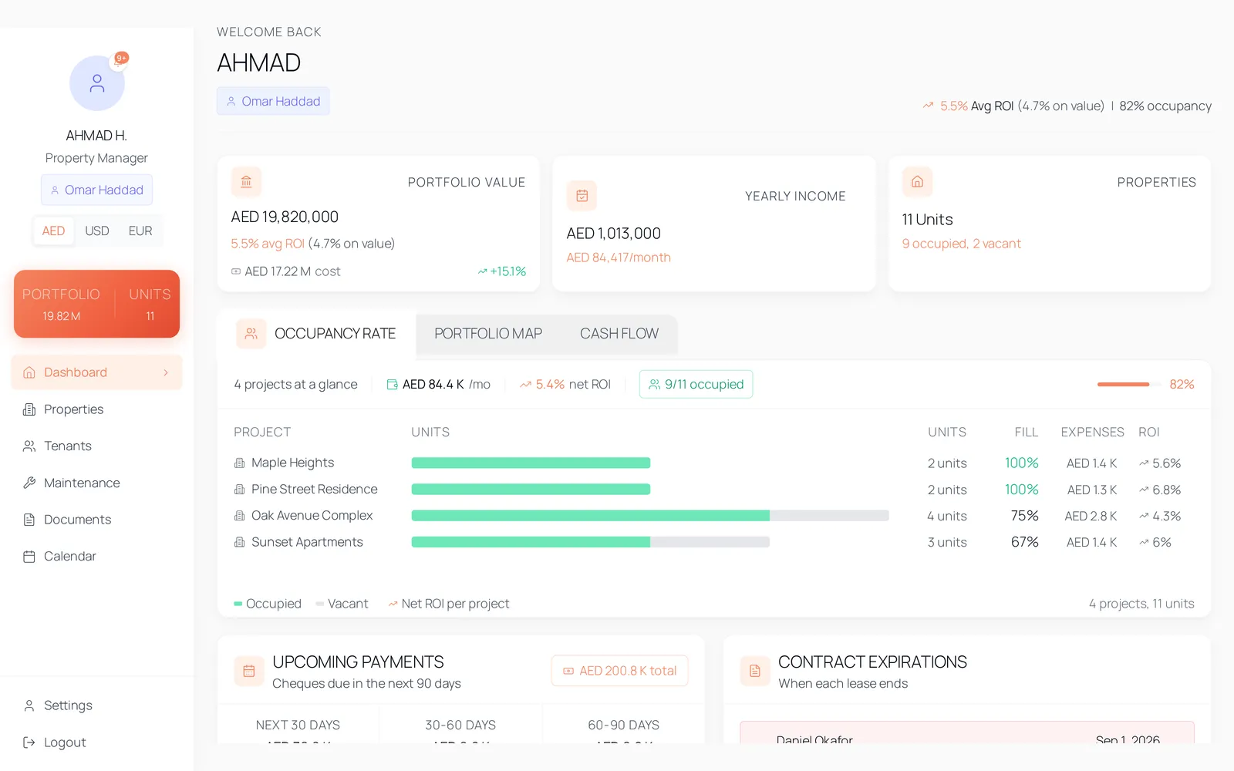Click the user avatar icon in sidebar
The width and height of the screenshot is (1234, 771).
[x=97, y=83]
